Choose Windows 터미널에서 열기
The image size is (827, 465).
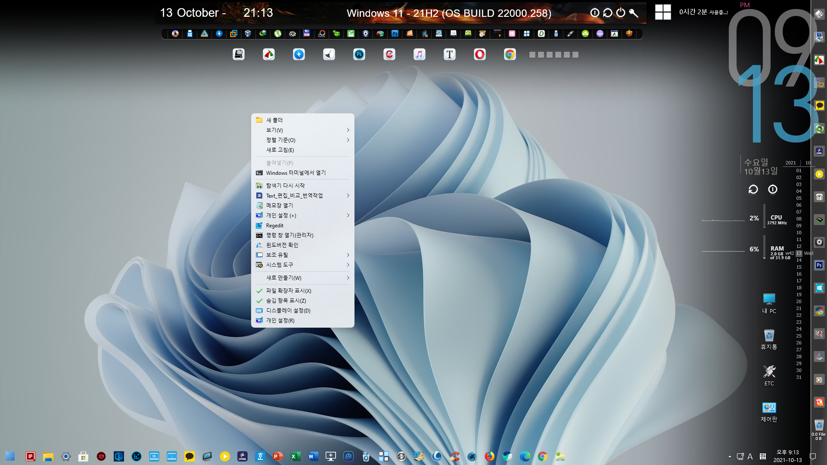click(303, 173)
